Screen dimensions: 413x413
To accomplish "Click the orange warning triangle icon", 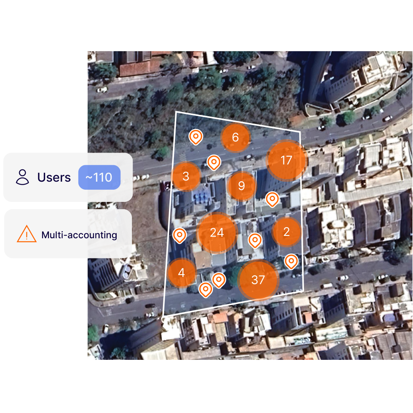I will tap(27, 234).
